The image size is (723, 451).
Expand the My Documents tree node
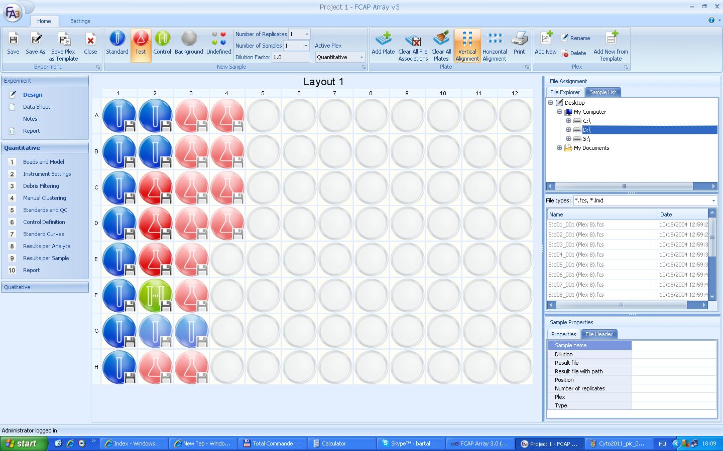coord(560,148)
